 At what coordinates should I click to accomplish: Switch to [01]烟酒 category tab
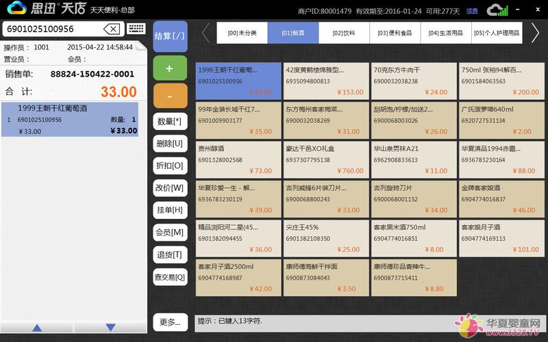[x=293, y=33]
